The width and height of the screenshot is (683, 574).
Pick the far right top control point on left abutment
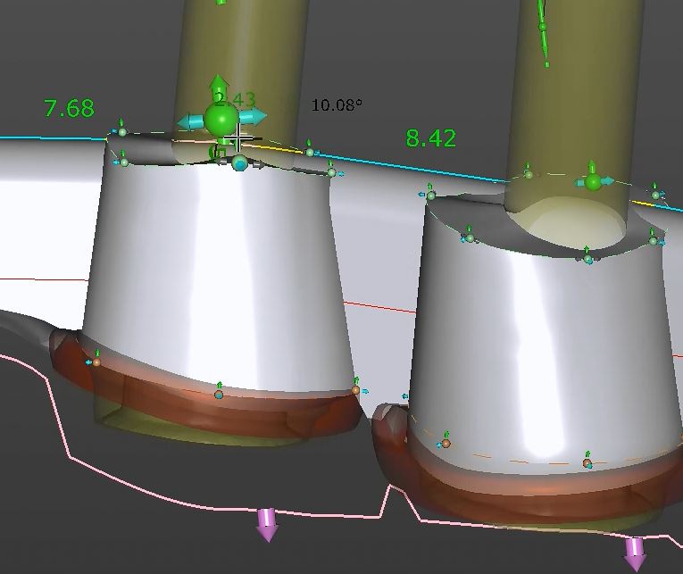(332, 172)
